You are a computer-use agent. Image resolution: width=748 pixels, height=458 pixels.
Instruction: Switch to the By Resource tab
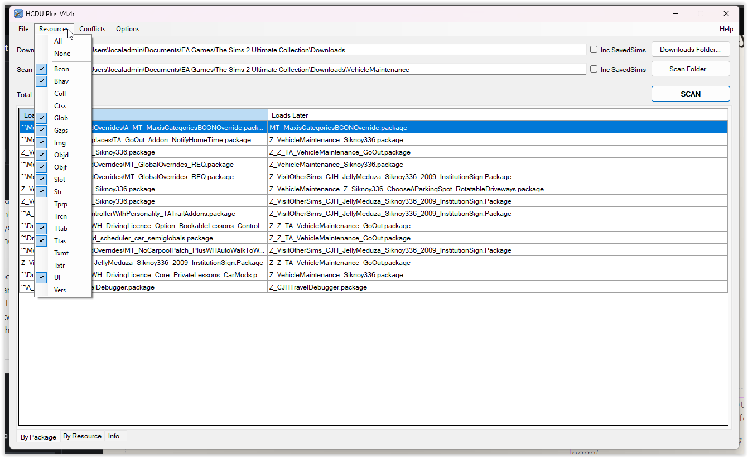pyautogui.click(x=82, y=437)
